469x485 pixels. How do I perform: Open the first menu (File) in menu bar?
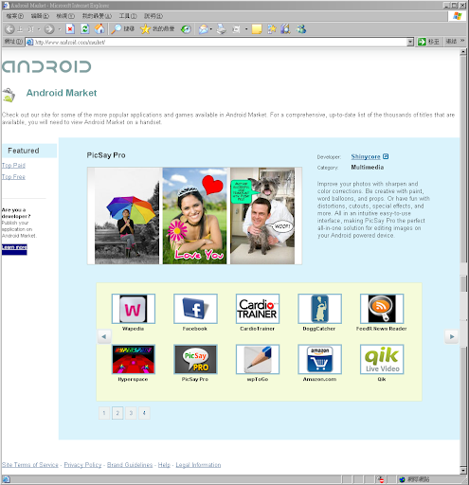click(x=15, y=16)
